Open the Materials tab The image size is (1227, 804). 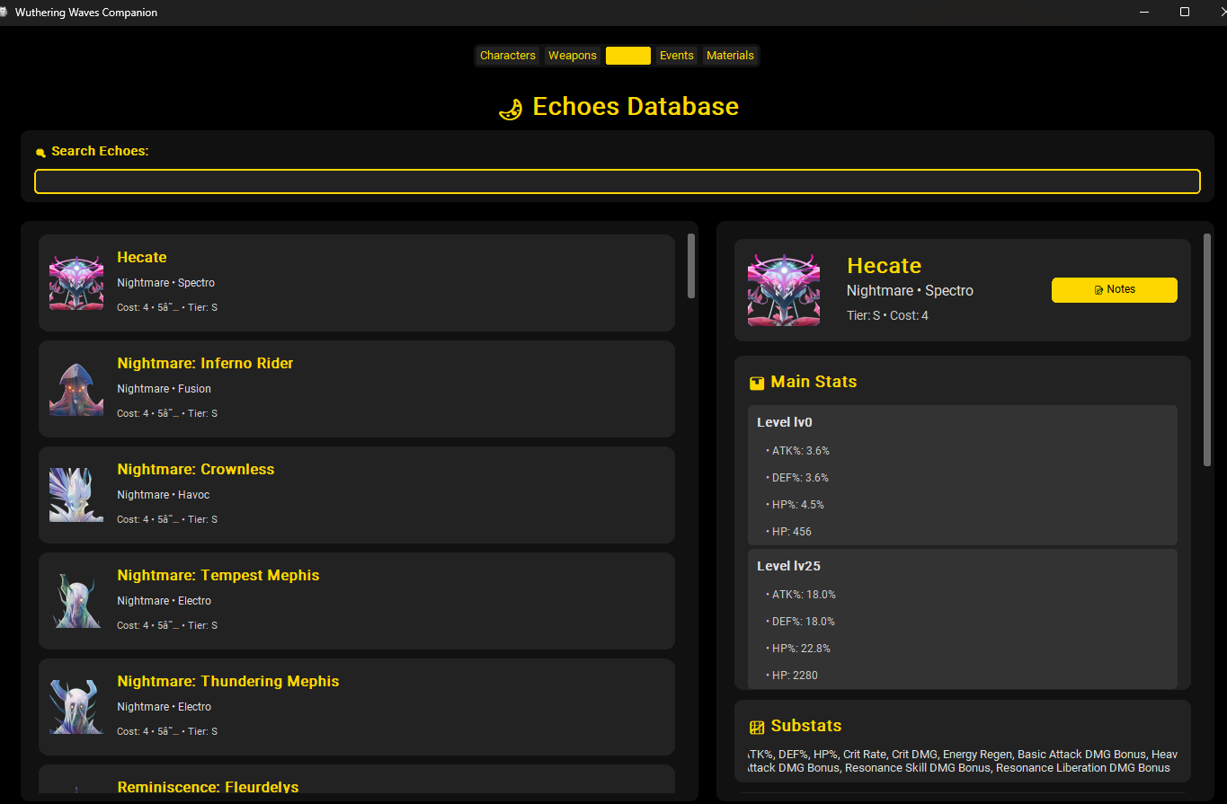coord(730,56)
